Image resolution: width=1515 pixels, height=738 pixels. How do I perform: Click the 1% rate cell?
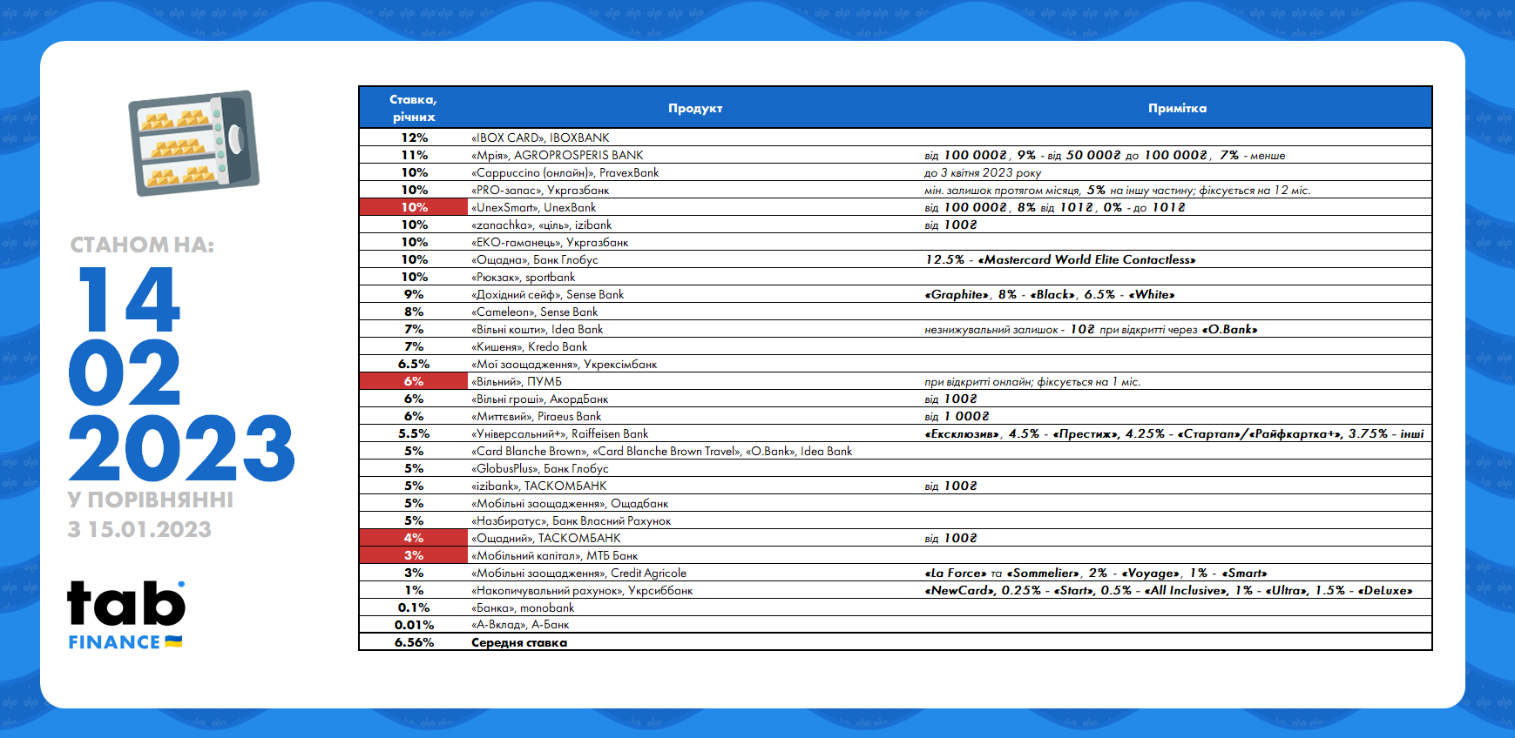[x=414, y=590]
